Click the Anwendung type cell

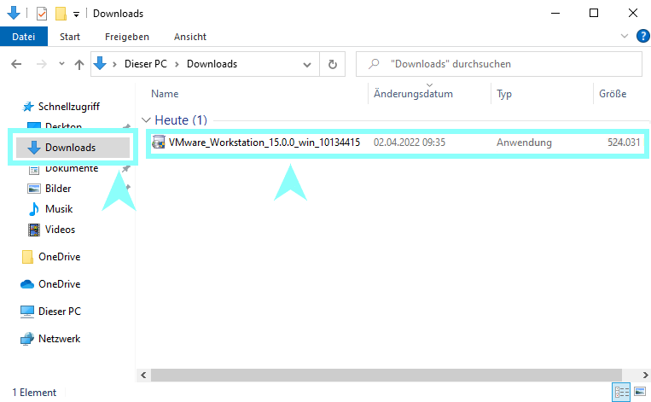pyautogui.click(x=524, y=143)
